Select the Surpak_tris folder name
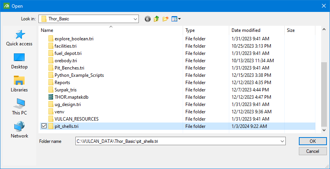This screenshot has height=169, width=330. click(x=65, y=90)
